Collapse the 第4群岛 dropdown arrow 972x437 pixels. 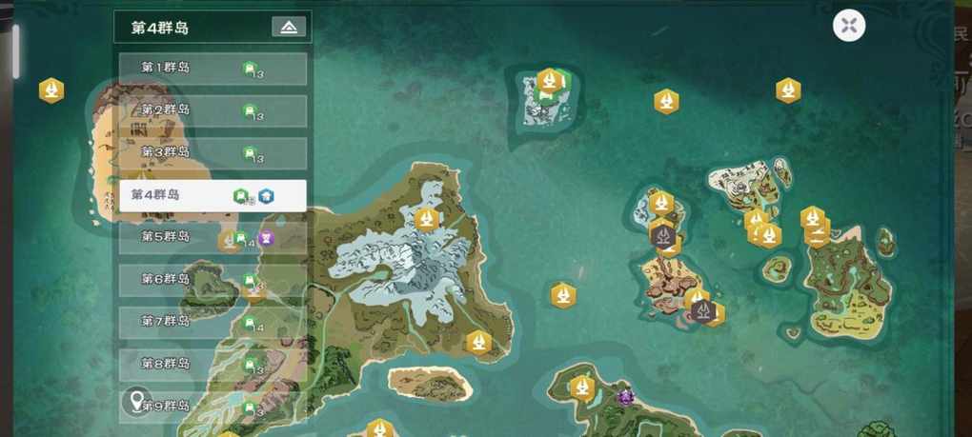[289, 27]
